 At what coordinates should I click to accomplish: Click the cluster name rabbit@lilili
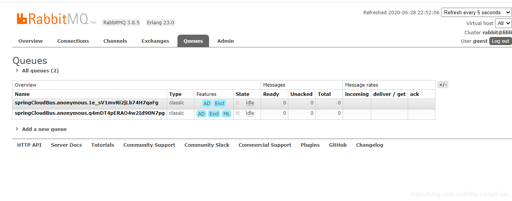point(497,33)
